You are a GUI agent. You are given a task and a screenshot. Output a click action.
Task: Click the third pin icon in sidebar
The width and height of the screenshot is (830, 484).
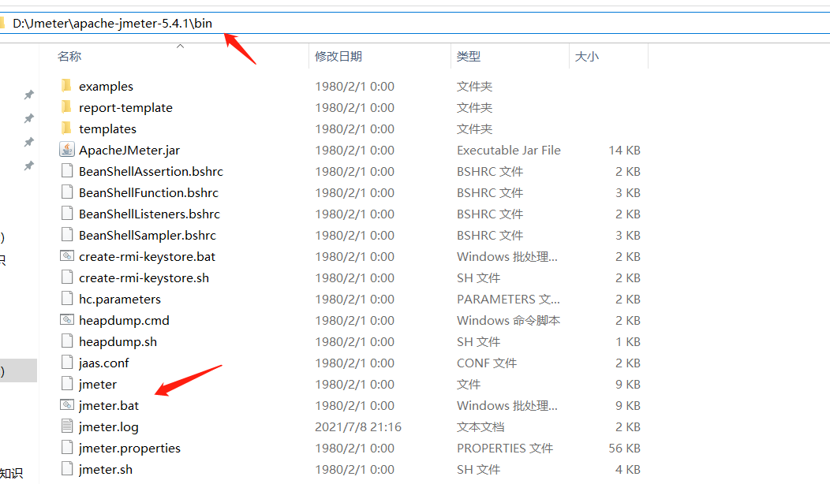pyautogui.click(x=29, y=143)
